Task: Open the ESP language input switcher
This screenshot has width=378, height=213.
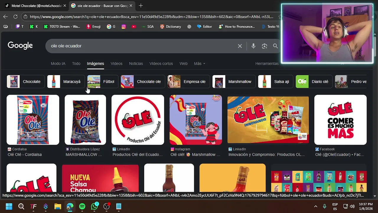Action: (335, 206)
